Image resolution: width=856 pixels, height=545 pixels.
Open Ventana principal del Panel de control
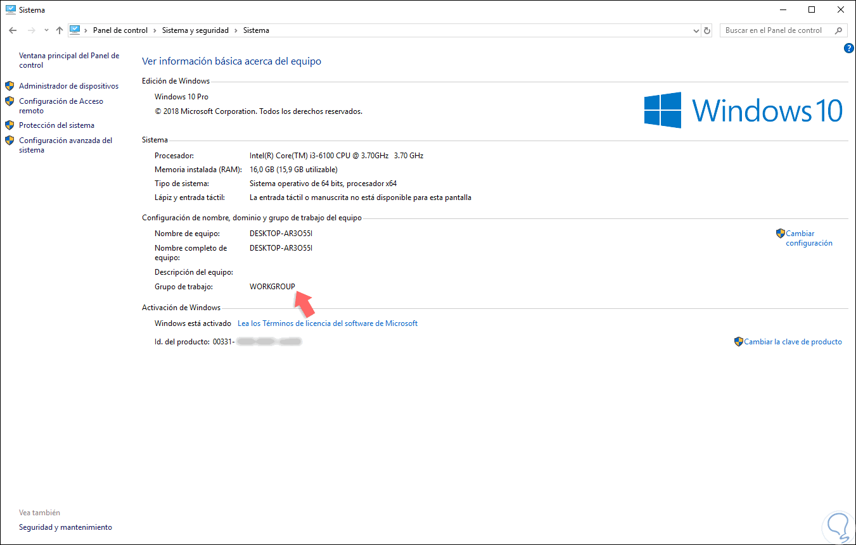[69, 60]
